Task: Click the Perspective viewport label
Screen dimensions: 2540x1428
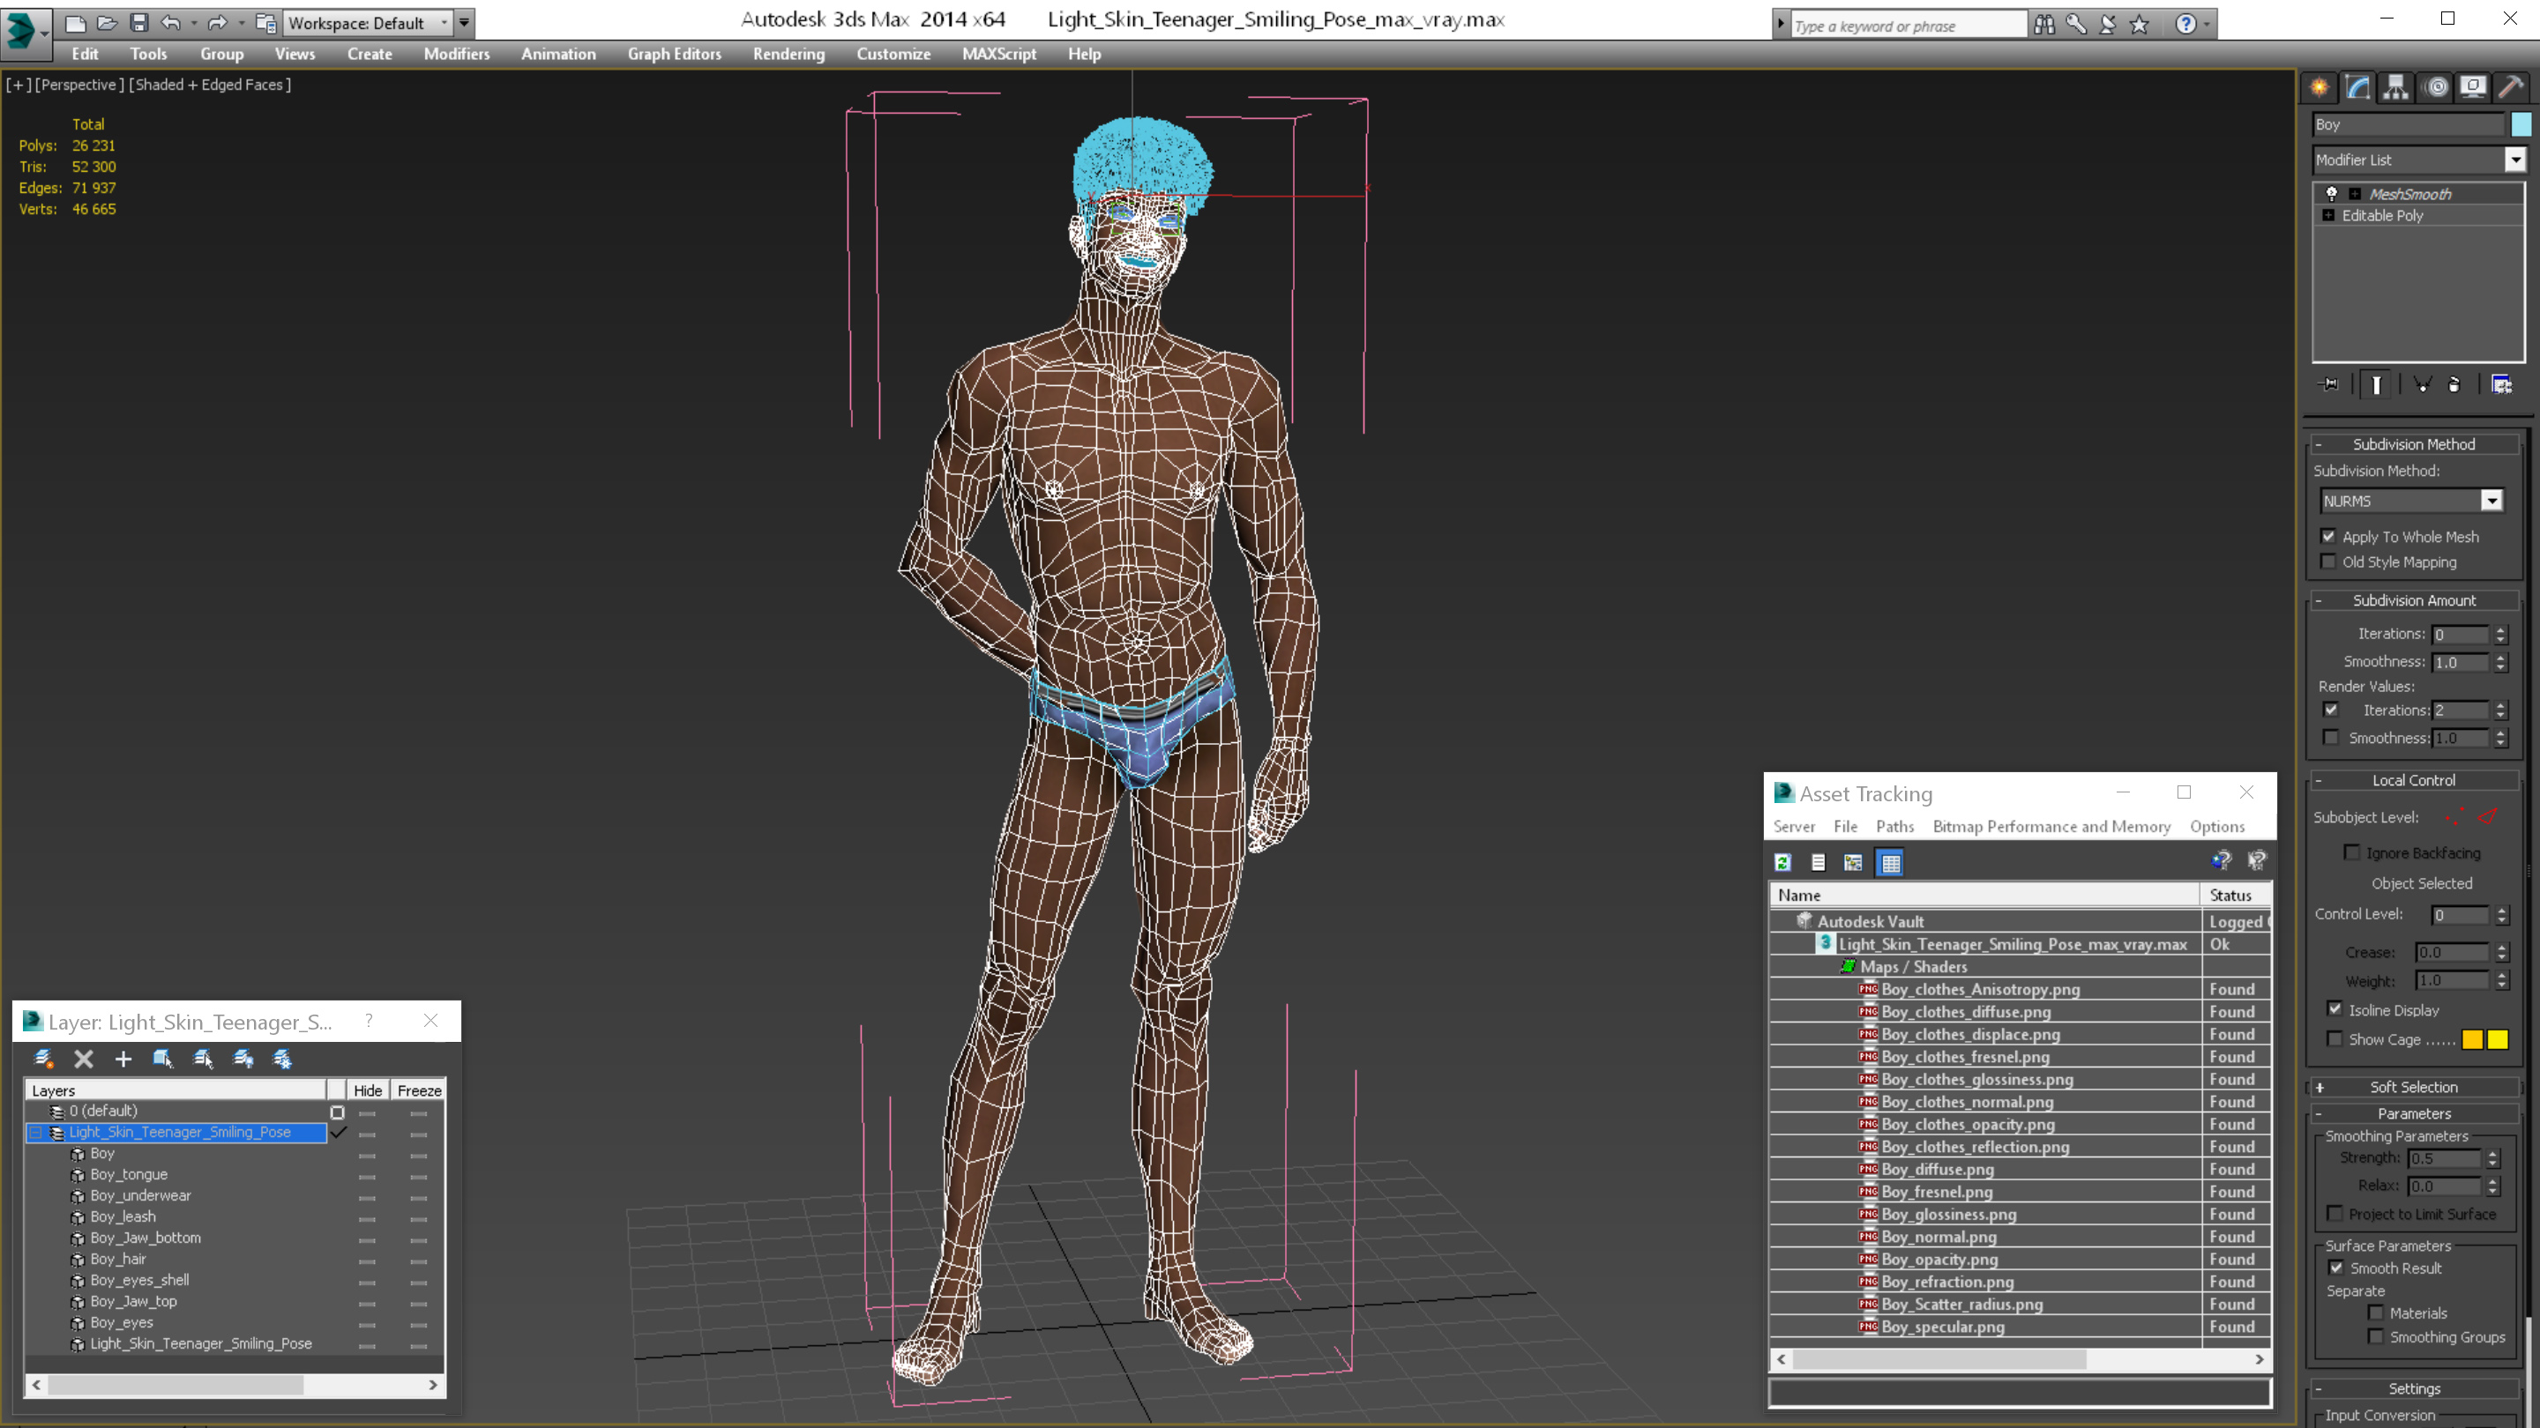Action: click(80, 85)
